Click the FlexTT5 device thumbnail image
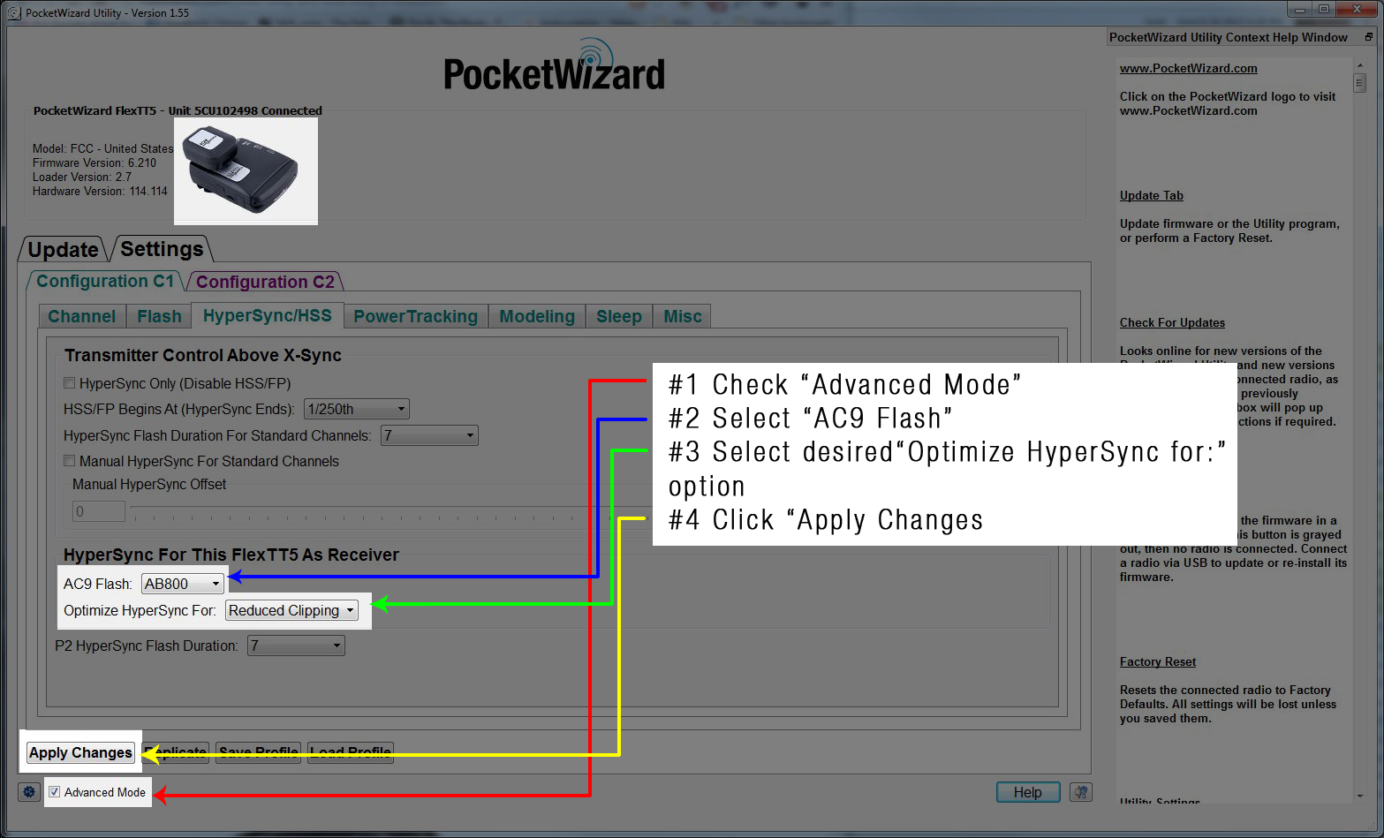This screenshot has width=1384, height=838. tap(246, 171)
